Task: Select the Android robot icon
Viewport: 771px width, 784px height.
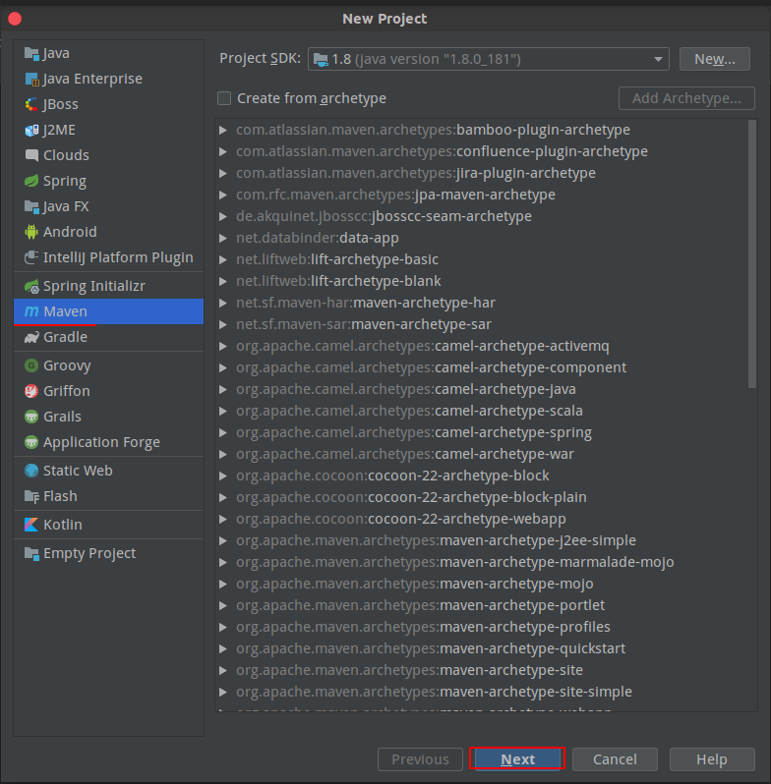Action: (31, 232)
